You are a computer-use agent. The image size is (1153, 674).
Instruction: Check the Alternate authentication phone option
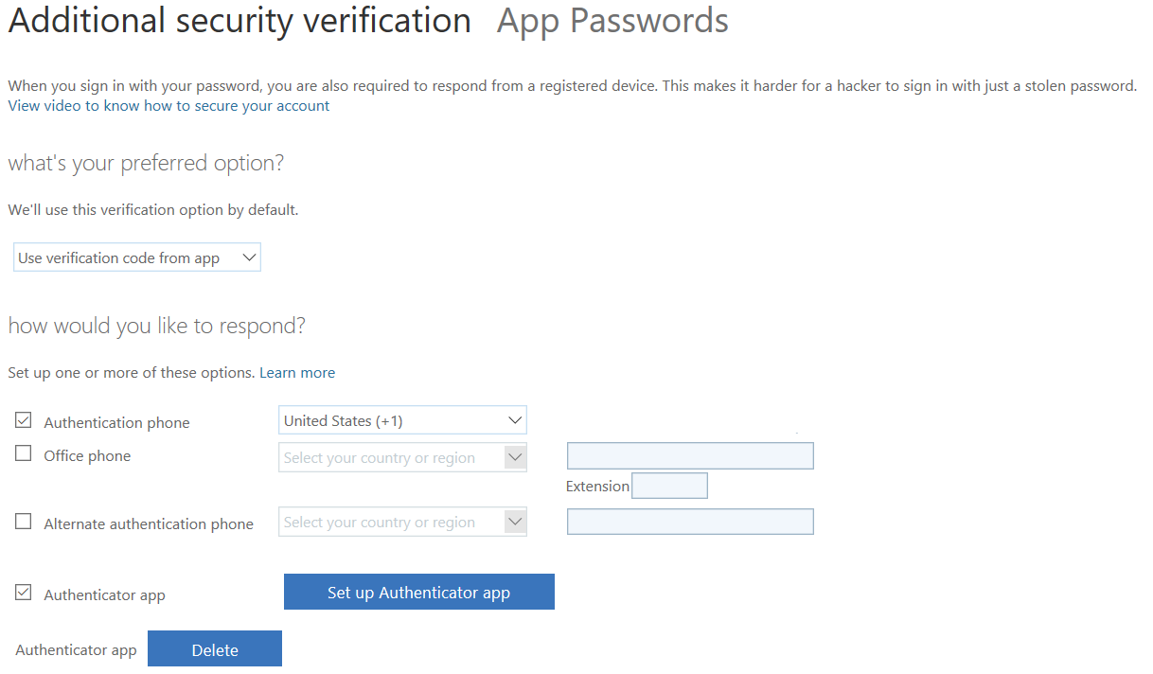pos(24,522)
